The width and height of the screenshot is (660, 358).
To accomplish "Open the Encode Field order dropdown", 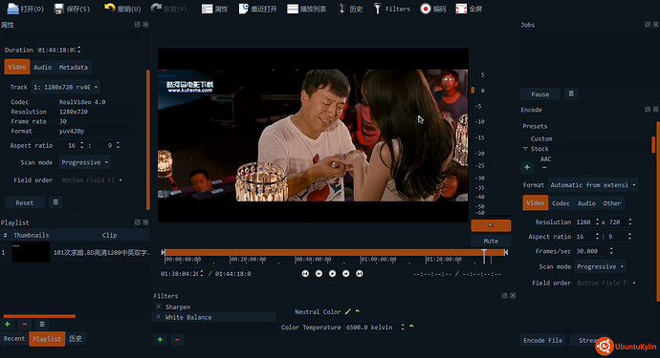I will (x=606, y=283).
